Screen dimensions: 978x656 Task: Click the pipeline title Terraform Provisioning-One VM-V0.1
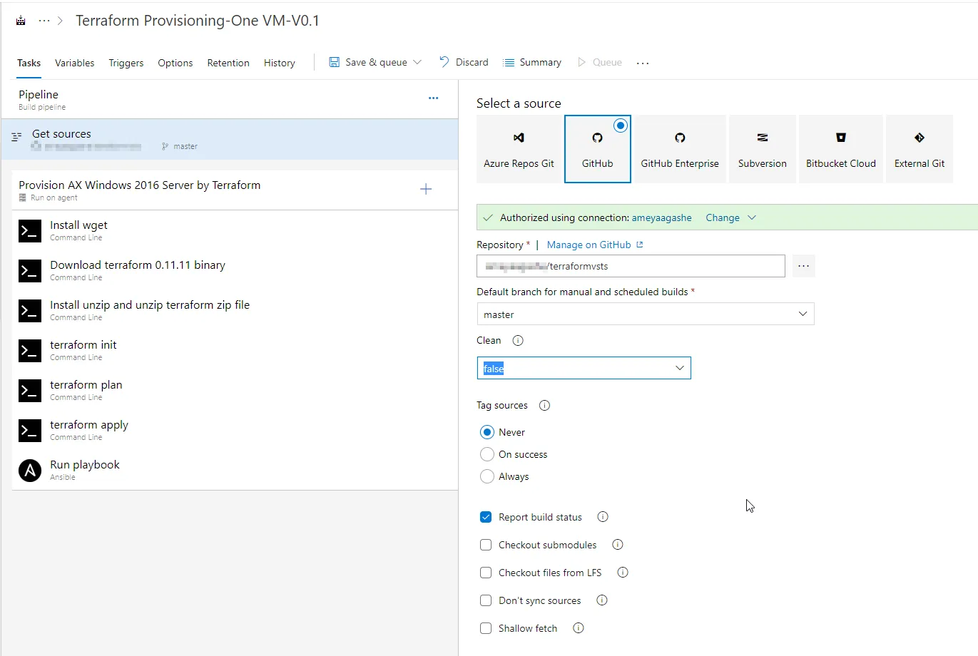coord(198,21)
